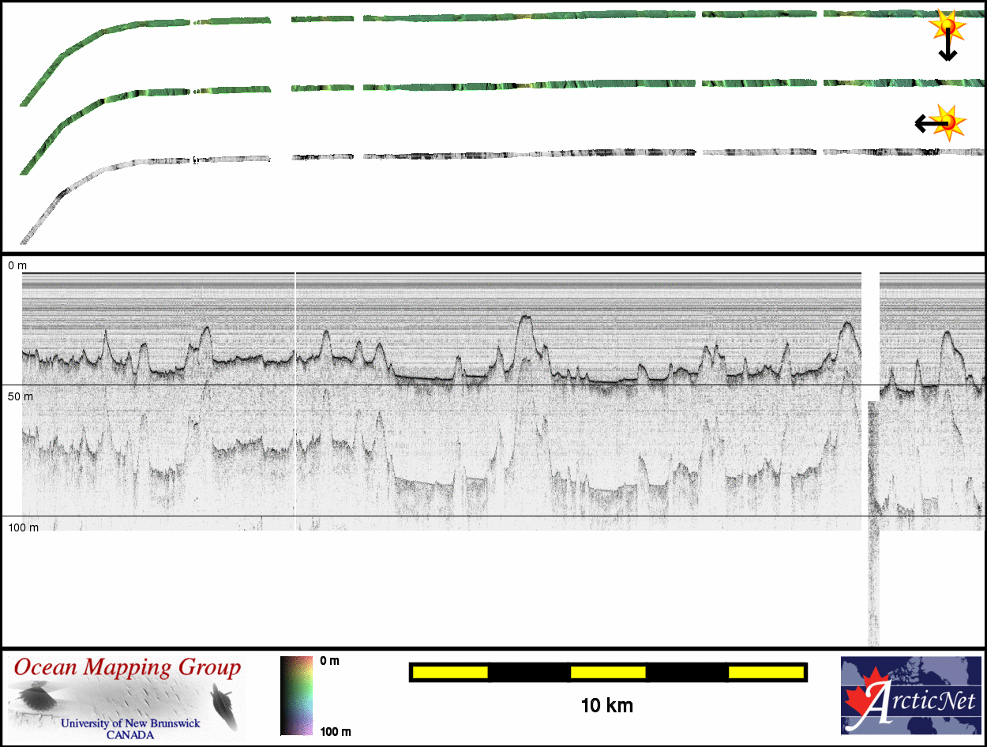Select the University of New Brunswick text
Screen dimensions: 987x747
[x=130, y=723]
